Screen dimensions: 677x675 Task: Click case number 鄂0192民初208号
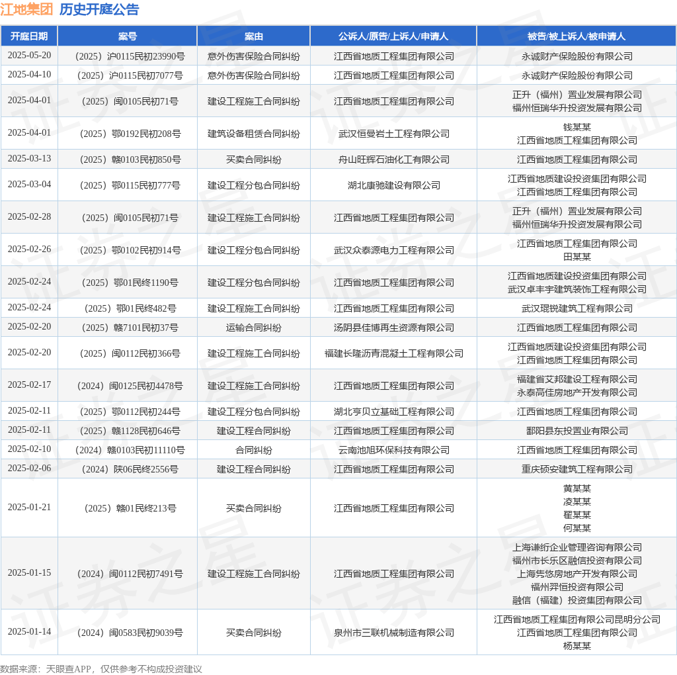[130, 134]
